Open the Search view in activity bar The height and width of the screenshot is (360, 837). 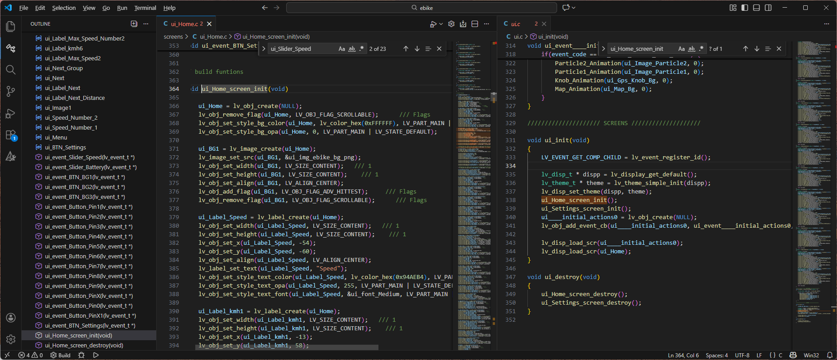[x=11, y=70]
